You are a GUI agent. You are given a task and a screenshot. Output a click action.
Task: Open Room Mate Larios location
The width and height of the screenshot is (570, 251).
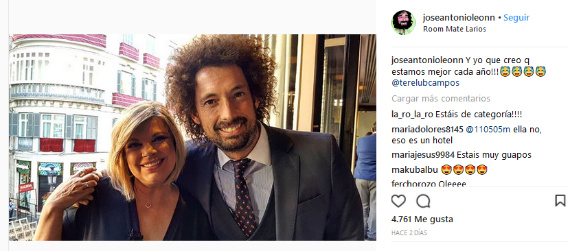click(x=455, y=29)
